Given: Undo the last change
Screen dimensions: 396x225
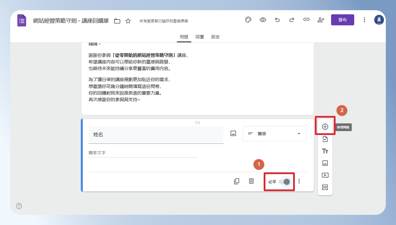Looking at the screenshot, I should pyautogui.click(x=277, y=20).
